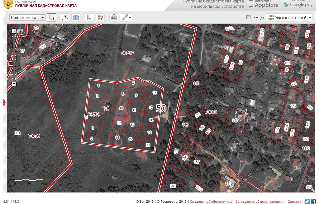The image size is (319, 204).
Task: Toggle the Легенда checkbox
Action: [248, 17]
